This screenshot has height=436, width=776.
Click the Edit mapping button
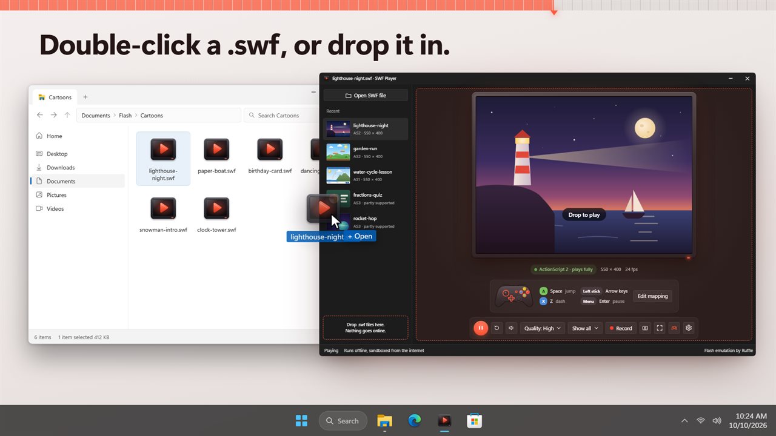(x=652, y=296)
